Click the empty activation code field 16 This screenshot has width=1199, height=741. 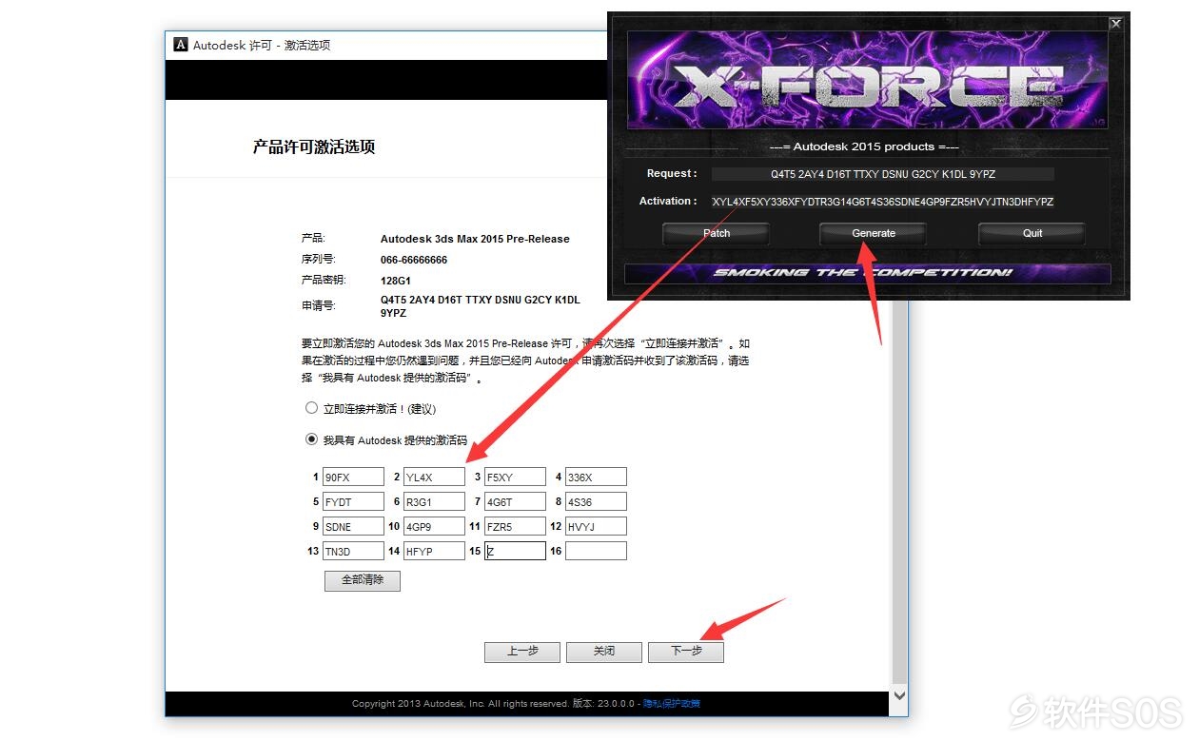pyautogui.click(x=596, y=551)
